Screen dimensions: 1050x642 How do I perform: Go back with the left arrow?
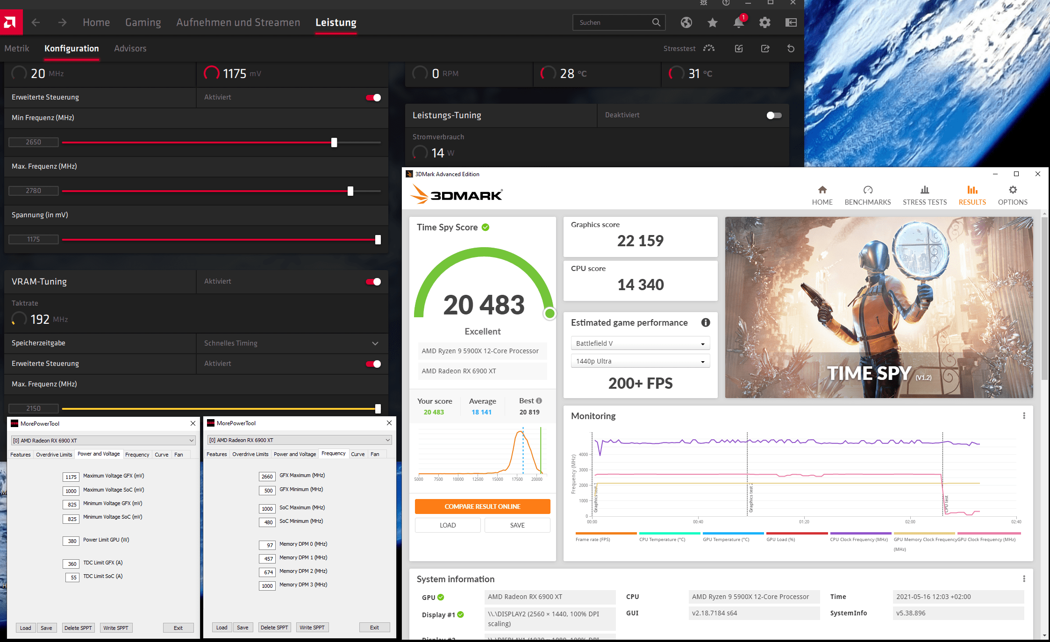click(x=36, y=22)
